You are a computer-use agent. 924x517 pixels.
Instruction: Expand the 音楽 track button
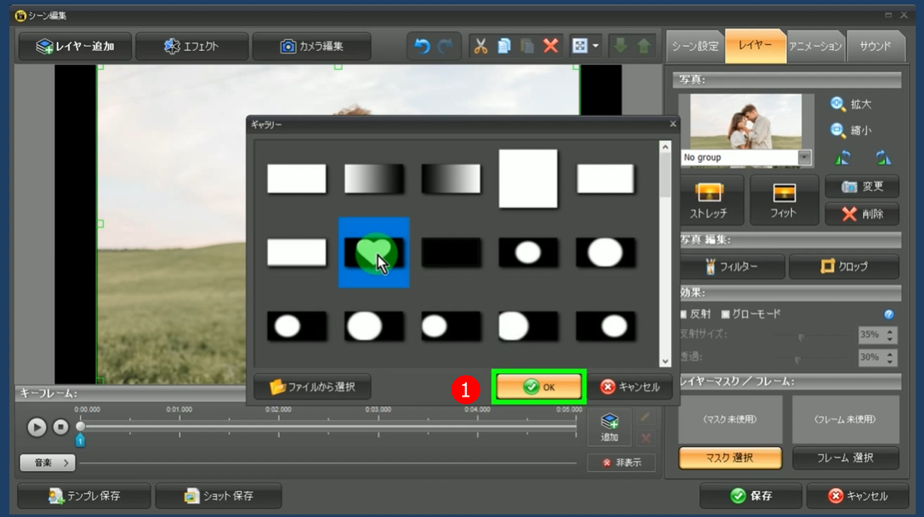[48, 462]
